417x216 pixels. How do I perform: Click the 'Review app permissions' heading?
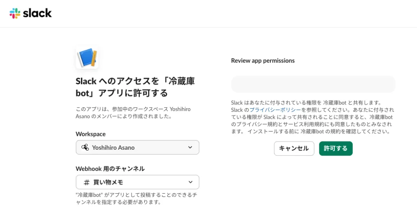tap(263, 61)
